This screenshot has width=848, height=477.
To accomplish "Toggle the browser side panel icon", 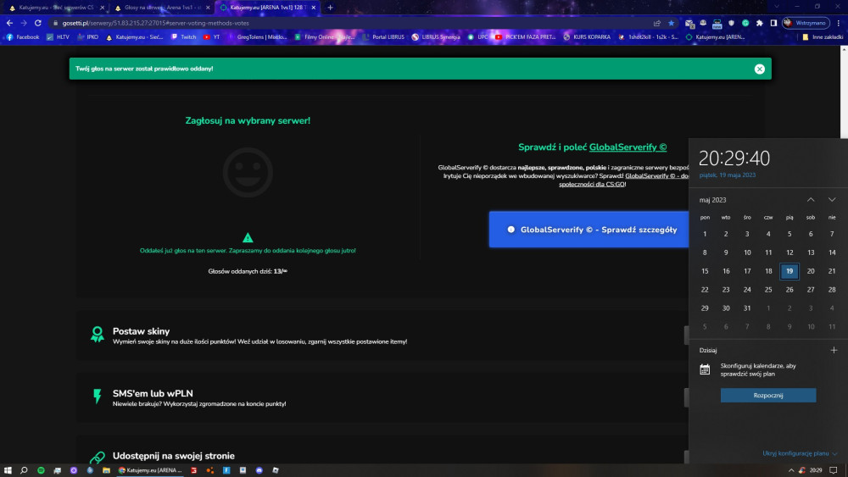I will tap(773, 23).
